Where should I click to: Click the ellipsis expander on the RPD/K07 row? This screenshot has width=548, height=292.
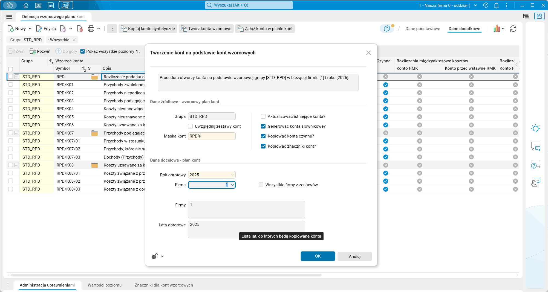tap(17, 133)
